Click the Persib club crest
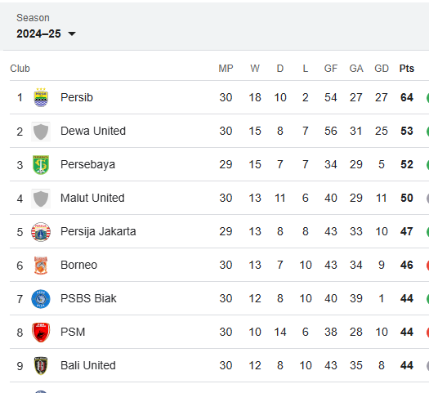This screenshot has width=429, height=393. coord(41,97)
